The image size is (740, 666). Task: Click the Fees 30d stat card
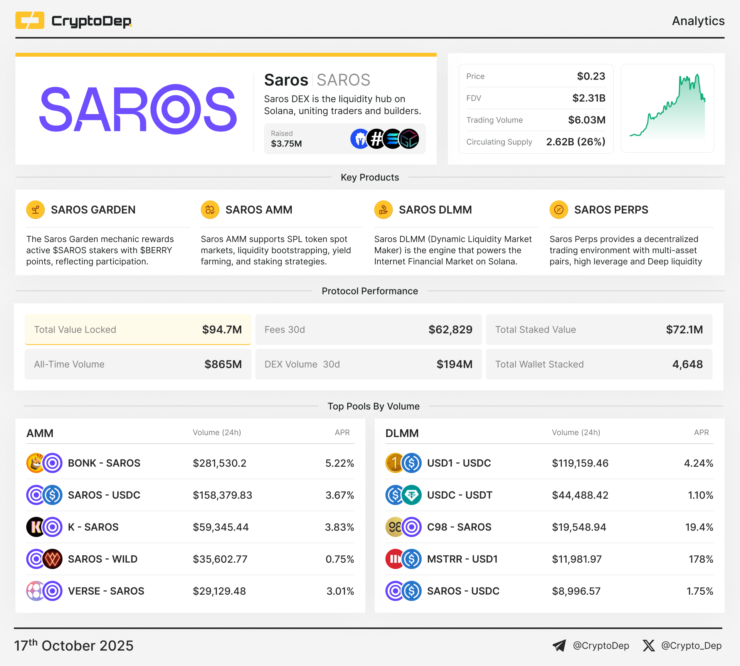point(368,330)
